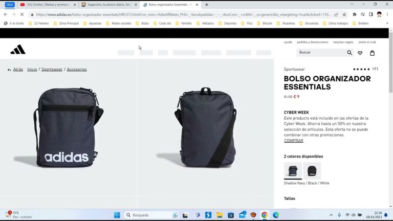393x221 pixels.
Task: Open the notifications bell in the tray
Action: pos(386,215)
